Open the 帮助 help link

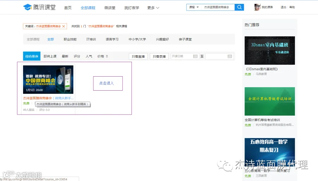point(292,7)
